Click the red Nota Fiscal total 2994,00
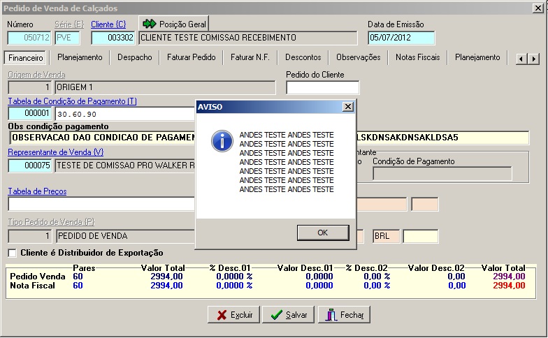 coord(509,286)
